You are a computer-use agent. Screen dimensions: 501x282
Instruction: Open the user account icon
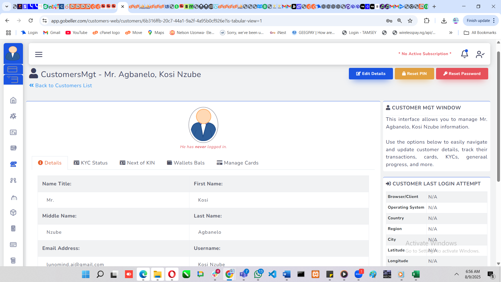click(x=480, y=54)
